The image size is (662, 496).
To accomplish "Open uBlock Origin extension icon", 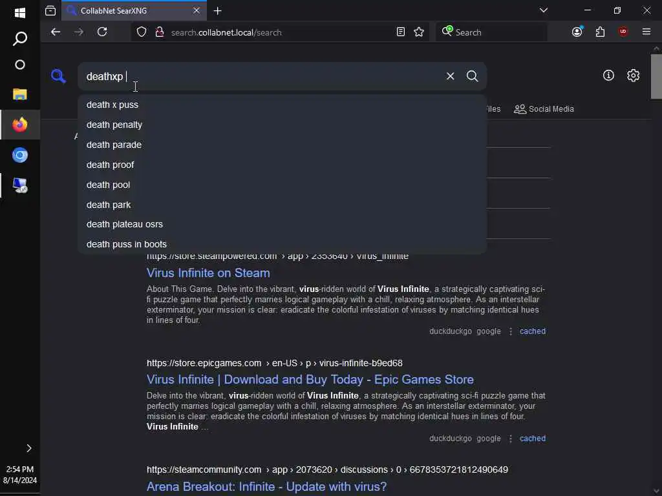I will pos(623,32).
